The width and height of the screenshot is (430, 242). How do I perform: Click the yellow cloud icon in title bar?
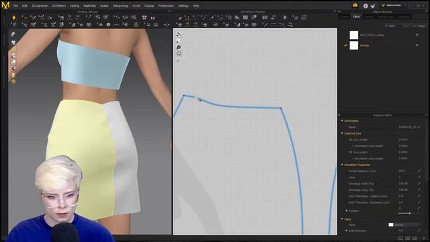click(355, 5)
